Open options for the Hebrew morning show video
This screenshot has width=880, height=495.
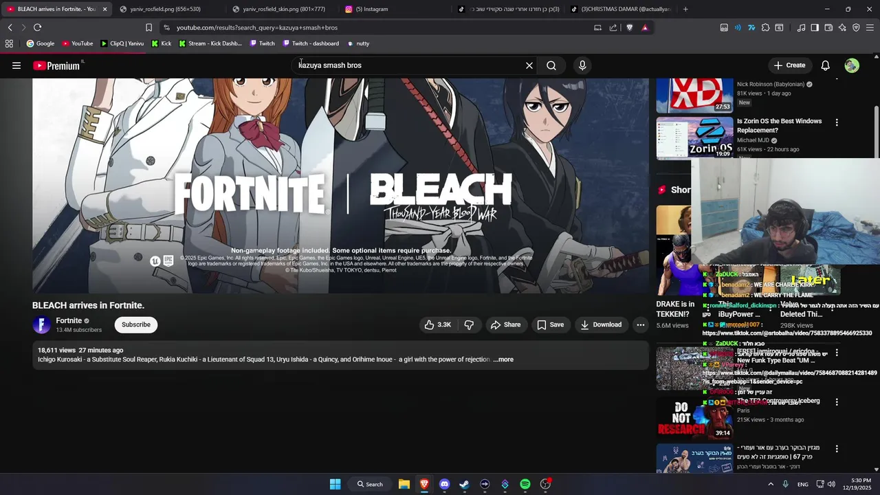(x=837, y=449)
